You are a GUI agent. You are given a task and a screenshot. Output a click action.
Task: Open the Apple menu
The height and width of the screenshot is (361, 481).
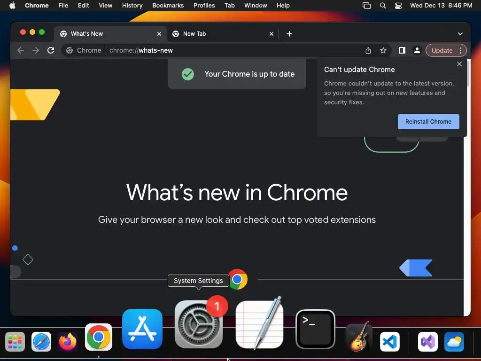point(12,6)
